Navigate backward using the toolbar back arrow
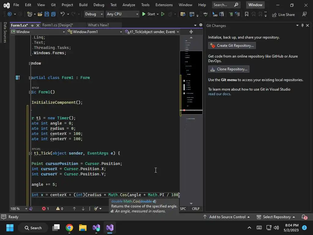 point(9,14)
